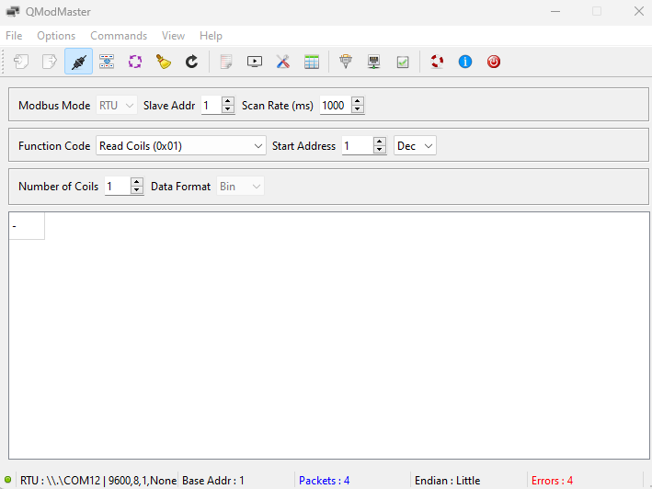Decrease Scan Rate with down arrow
This screenshot has width=652, height=489.
(357, 109)
